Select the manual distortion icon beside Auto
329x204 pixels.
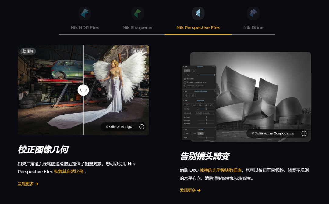pos(194,71)
